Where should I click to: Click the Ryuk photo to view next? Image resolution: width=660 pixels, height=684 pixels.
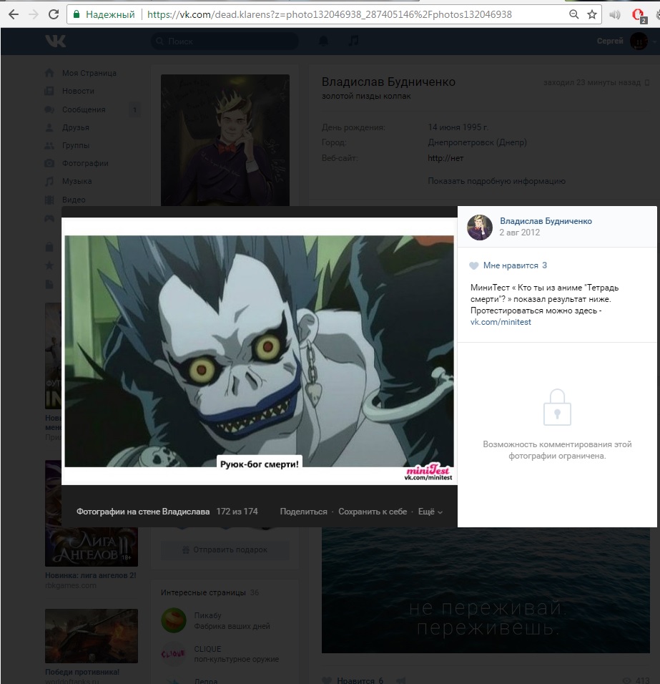(x=259, y=351)
